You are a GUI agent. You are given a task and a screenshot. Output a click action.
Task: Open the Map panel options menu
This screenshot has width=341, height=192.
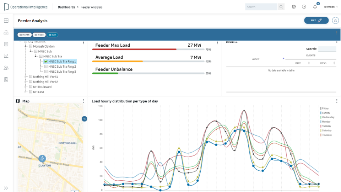83,101
